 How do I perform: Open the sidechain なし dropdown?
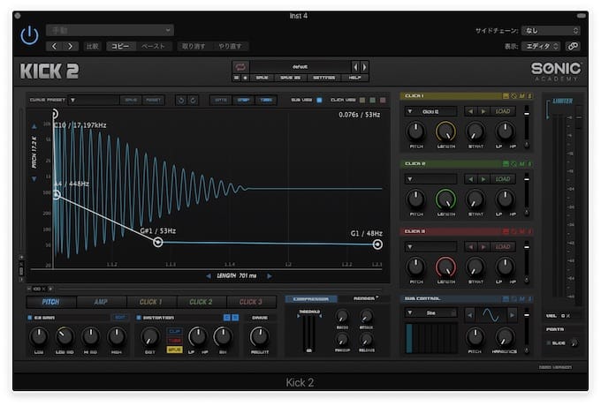coord(551,31)
